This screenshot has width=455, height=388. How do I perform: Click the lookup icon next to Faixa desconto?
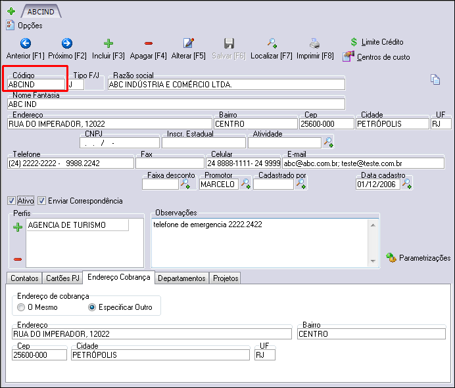coord(185,184)
